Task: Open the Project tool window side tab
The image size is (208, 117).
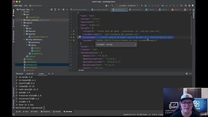Action: [14, 13]
